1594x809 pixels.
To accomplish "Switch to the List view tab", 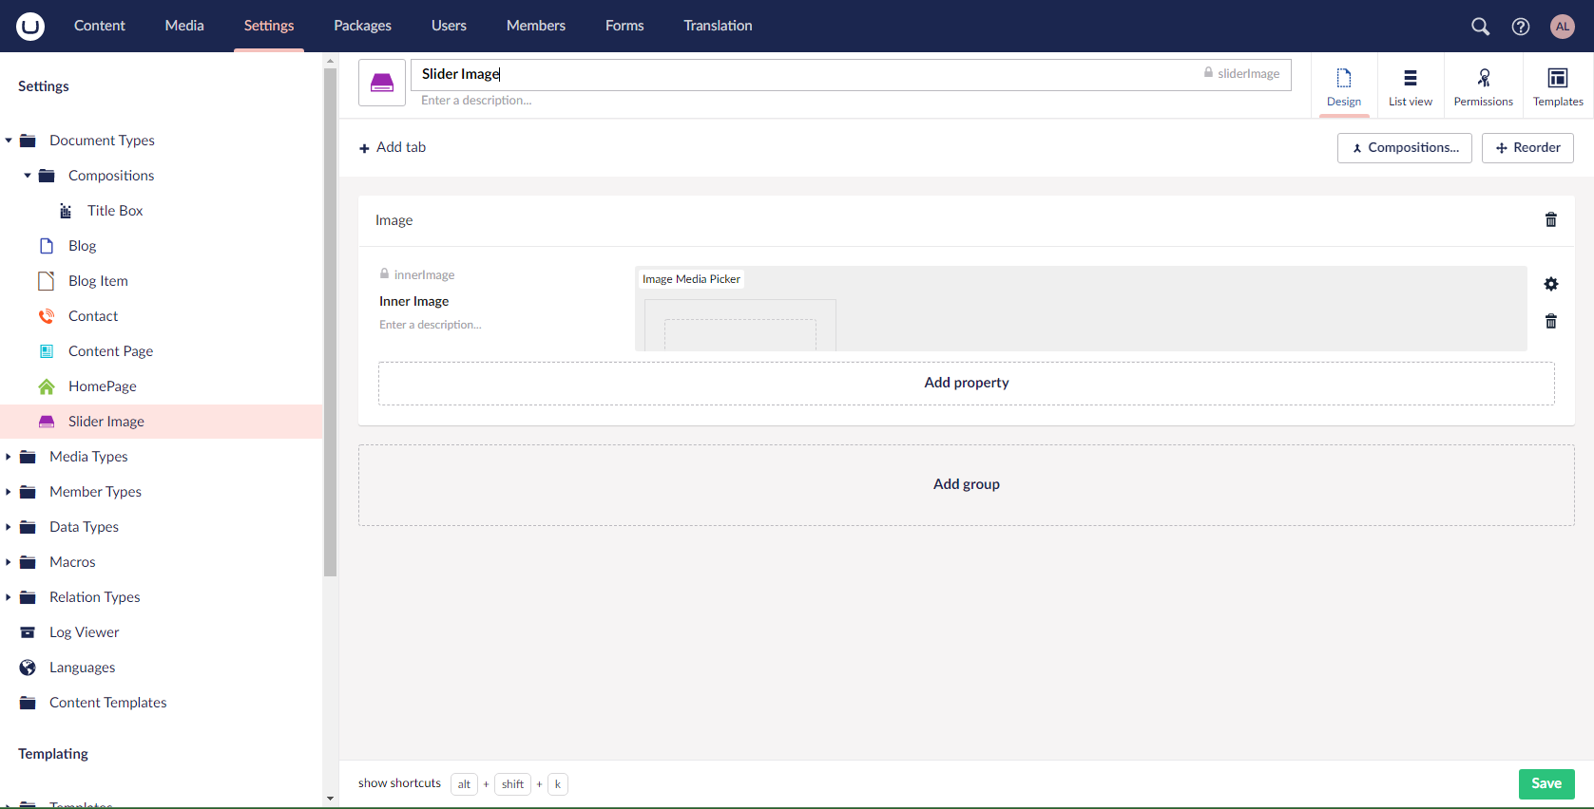I will pos(1410,85).
